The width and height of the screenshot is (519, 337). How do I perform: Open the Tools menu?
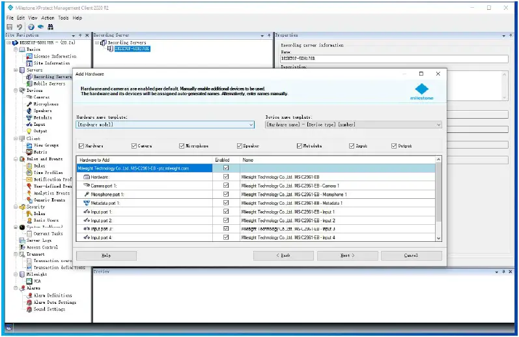tap(63, 18)
